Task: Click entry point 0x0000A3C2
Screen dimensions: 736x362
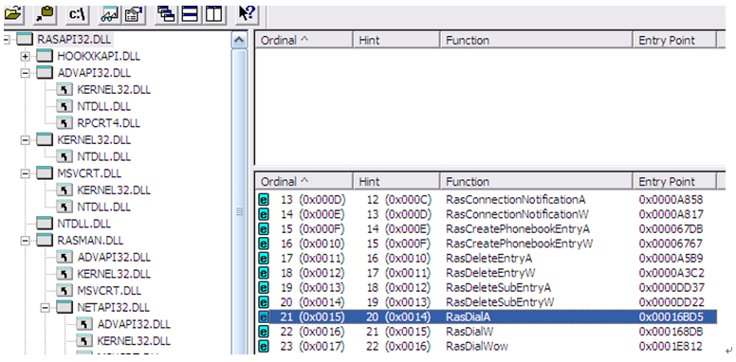Action: point(672,273)
